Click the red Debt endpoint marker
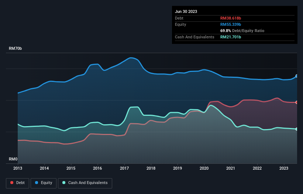This screenshot has height=194, width=303. (x=297, y=102)
